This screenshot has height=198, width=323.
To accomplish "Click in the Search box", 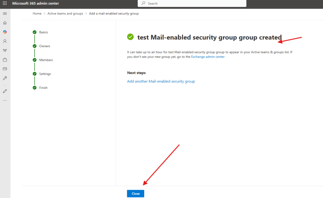I will pos(192,3).
